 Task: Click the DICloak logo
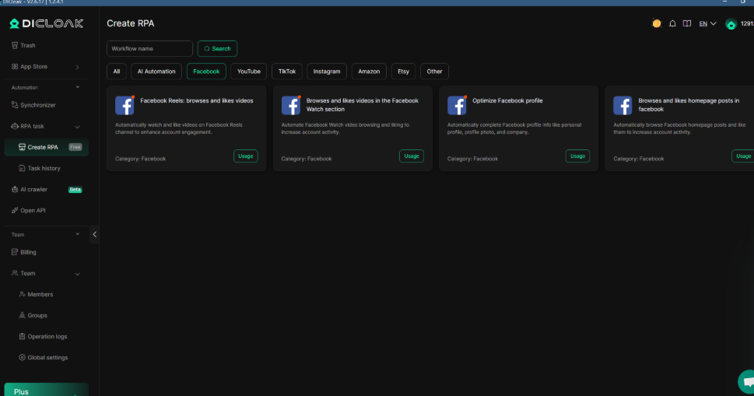pos(47,23)
